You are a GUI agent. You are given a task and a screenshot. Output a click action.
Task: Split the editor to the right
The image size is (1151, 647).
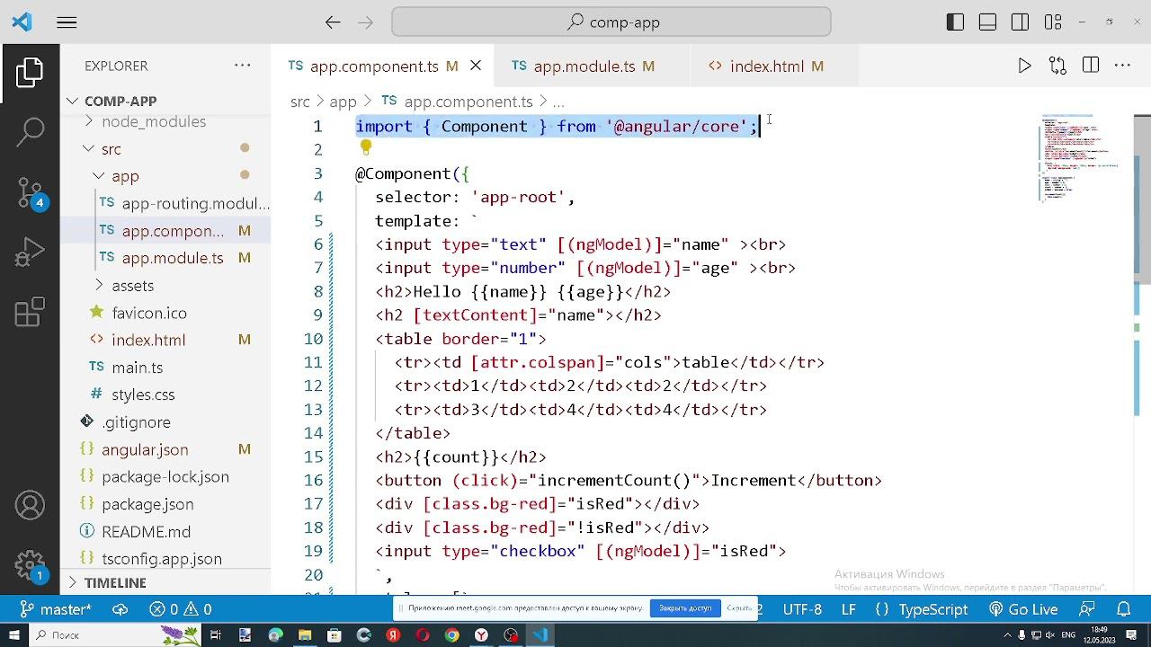coord(1091,66)
